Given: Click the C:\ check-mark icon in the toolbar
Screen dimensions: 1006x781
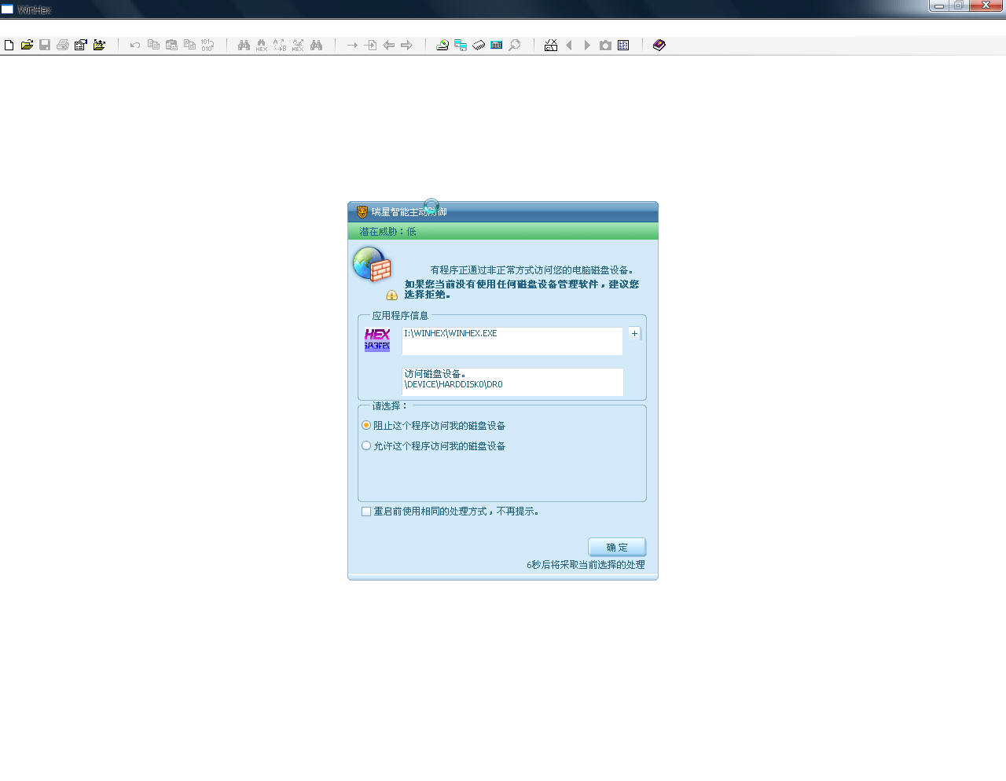Looking at the screenshot, I should click(x=551, y=45).
